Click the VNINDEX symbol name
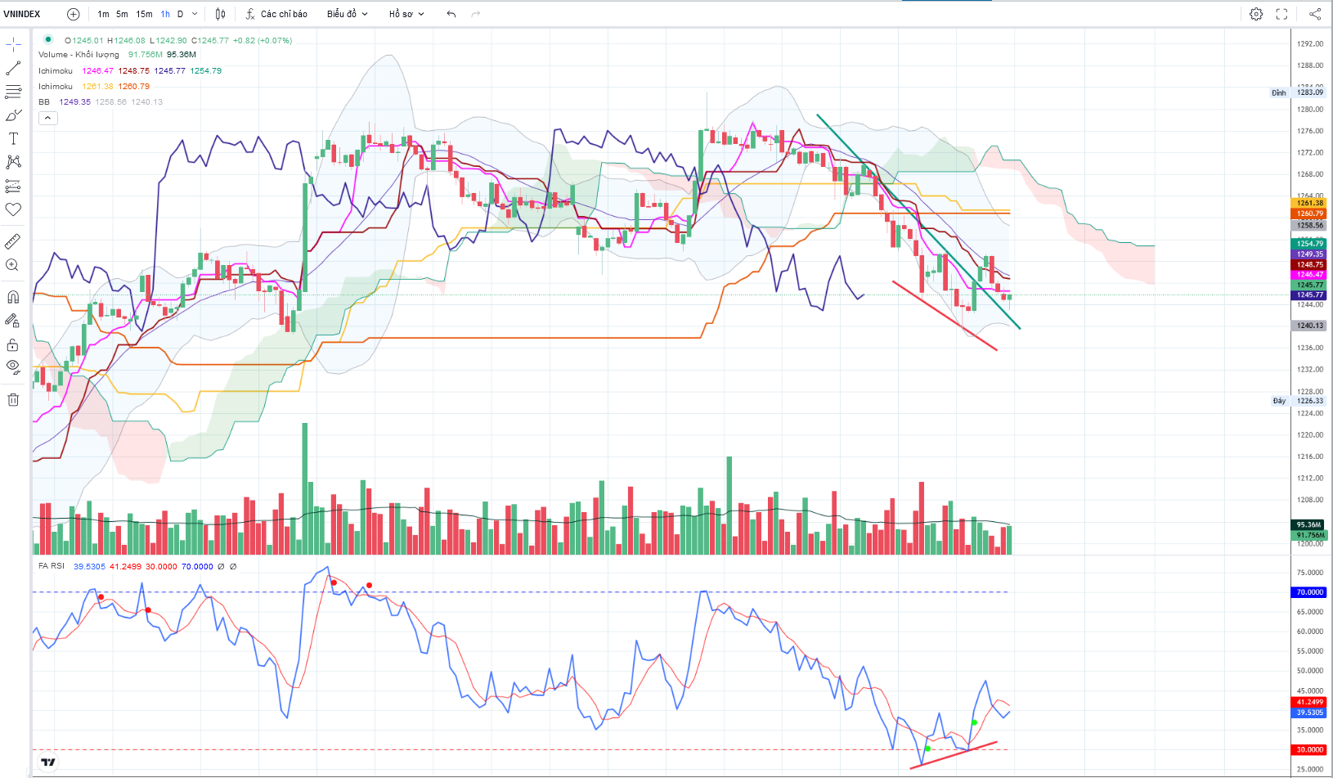Screen dimensions: 1333x778 pos(22,14)
